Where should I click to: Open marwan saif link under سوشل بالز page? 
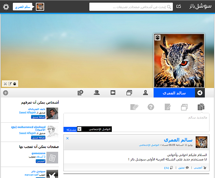point(32,175)
